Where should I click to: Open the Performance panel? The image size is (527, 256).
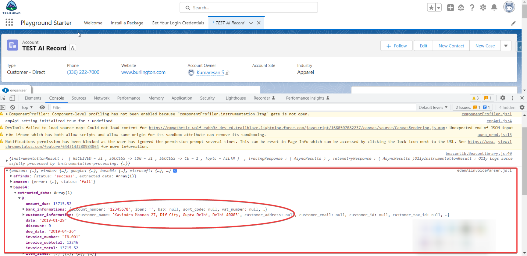coord(129,98)
